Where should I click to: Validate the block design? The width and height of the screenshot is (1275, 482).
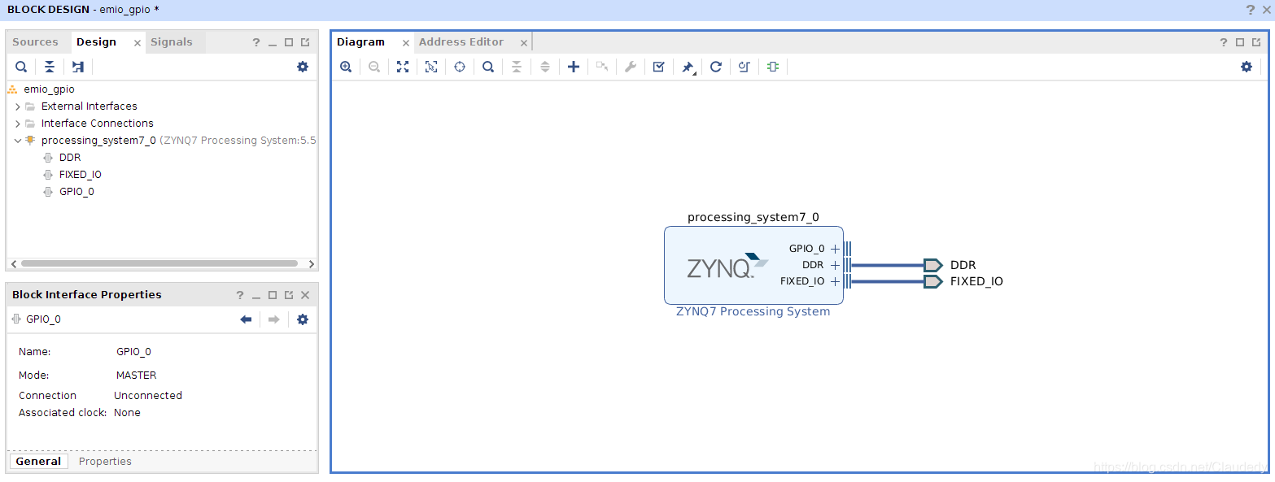click(659, 67)
